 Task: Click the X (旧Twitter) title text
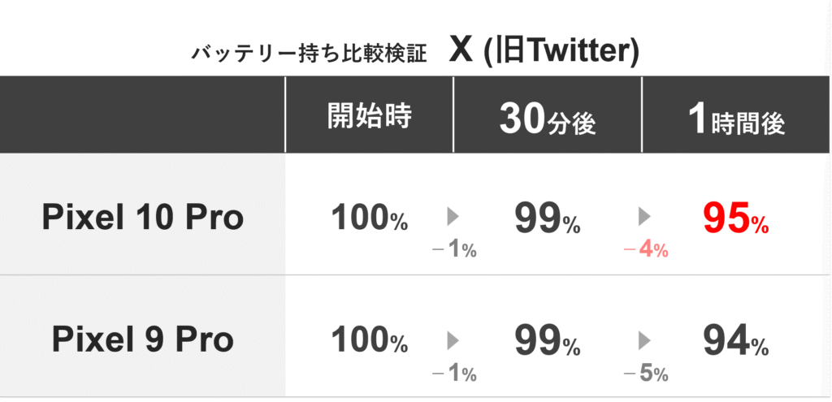(544, 52)
